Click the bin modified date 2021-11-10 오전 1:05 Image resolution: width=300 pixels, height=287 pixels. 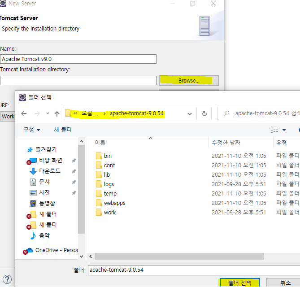[x=239, y=156]
